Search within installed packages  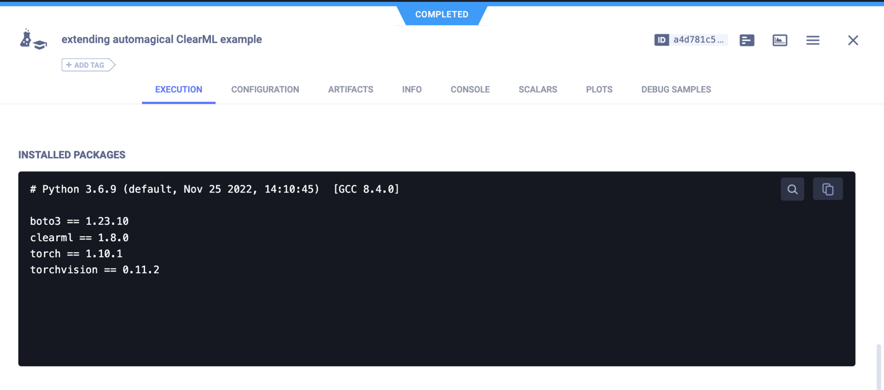point(792,189)
